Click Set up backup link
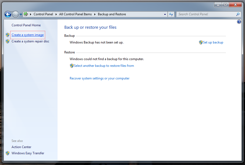This screenshot has height=165, width=245. [x=213, y=42]
